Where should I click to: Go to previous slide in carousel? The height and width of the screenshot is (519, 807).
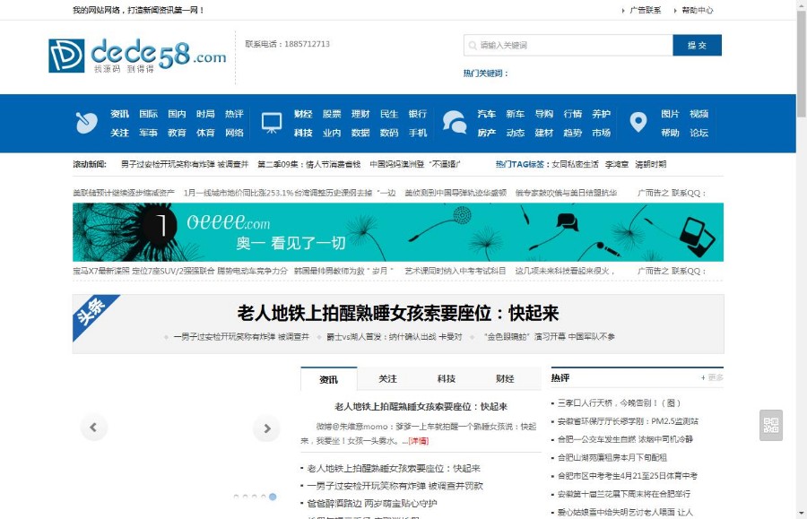[x=93, y=428]
